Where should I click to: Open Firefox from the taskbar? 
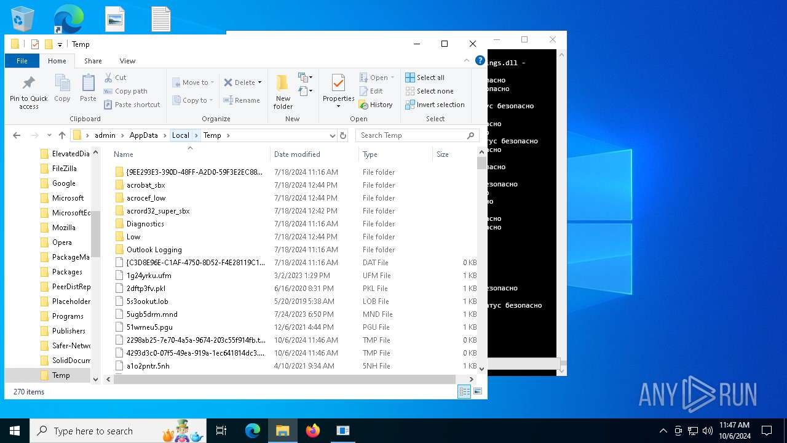click(313, 431)
